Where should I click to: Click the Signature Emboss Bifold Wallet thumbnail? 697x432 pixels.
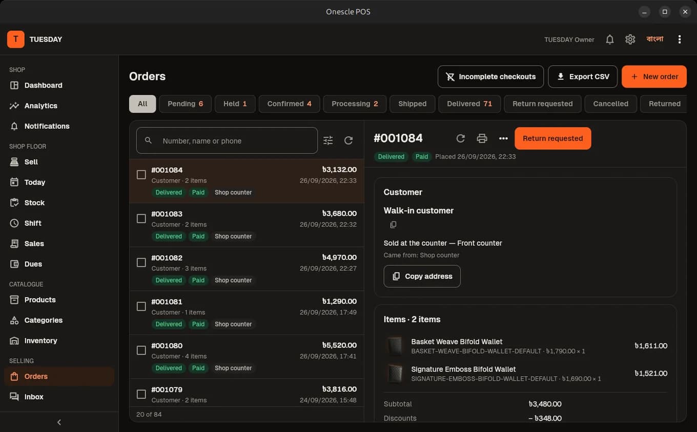pos(395,374)
